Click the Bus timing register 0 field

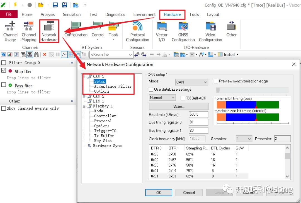pyautogui.click(x=198, y=122)
